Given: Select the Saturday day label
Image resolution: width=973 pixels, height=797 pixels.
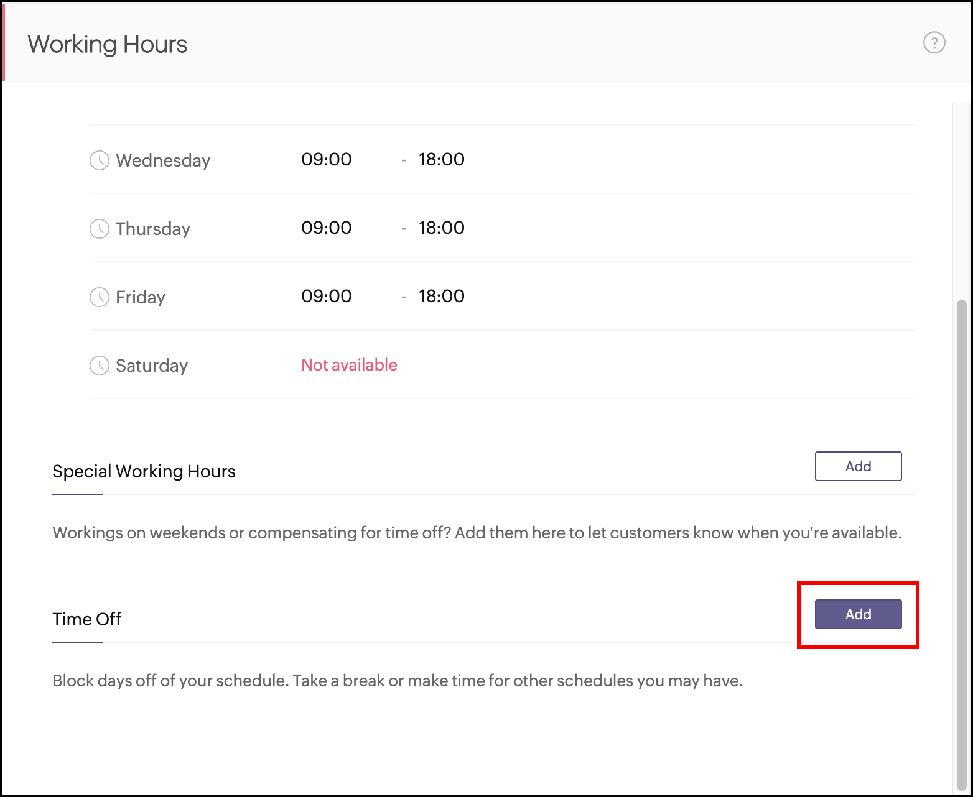Looking at the screenshot, I should pyautogui.click(x=152, y=366).
